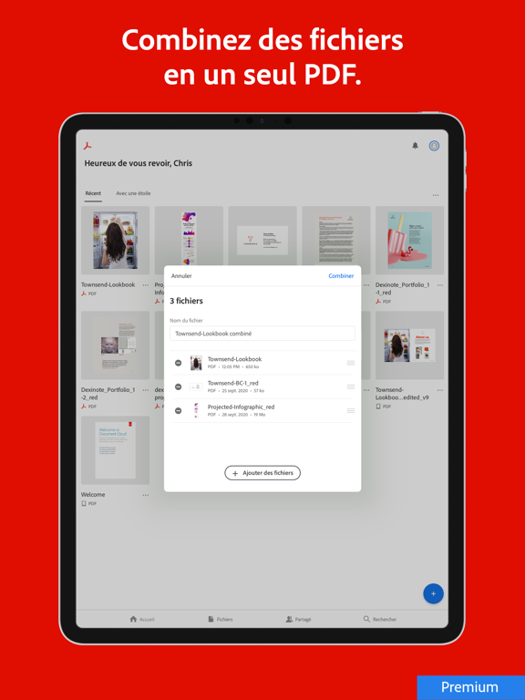Switch to Récent tab
The width and height of the screenshot is (525, 700).
93,193
